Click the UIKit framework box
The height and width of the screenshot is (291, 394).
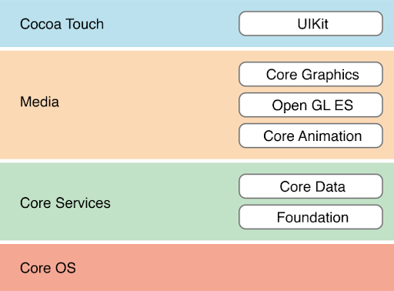(311, 24)
